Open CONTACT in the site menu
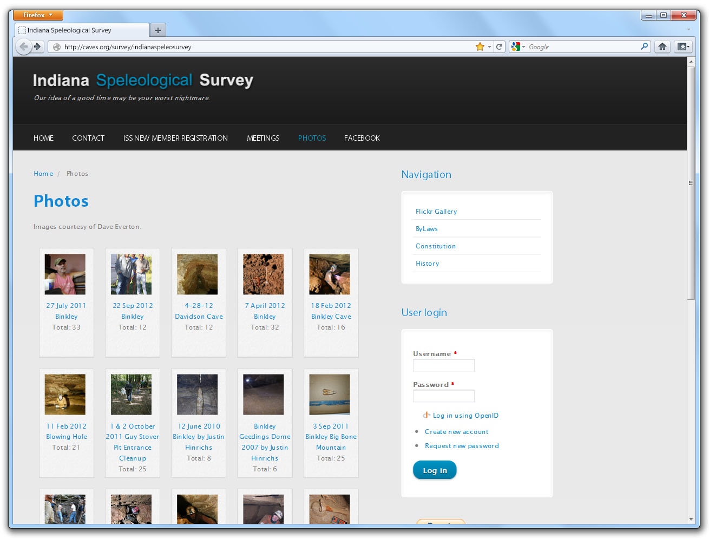 pyautogui.click(x=88, y=138)
